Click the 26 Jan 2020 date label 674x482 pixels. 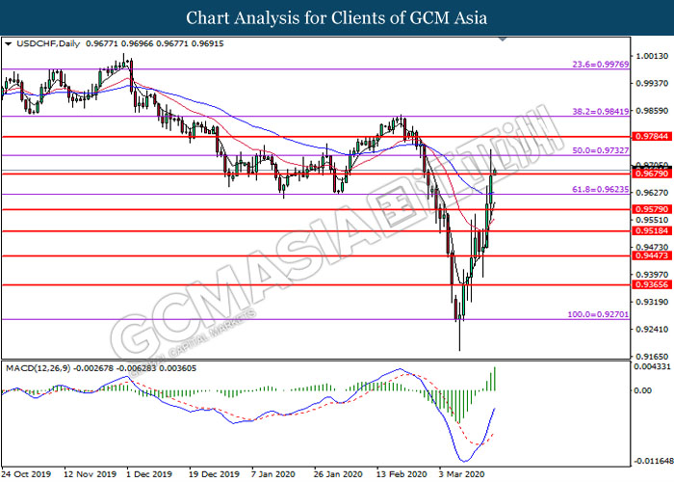(x=338, y=474)
